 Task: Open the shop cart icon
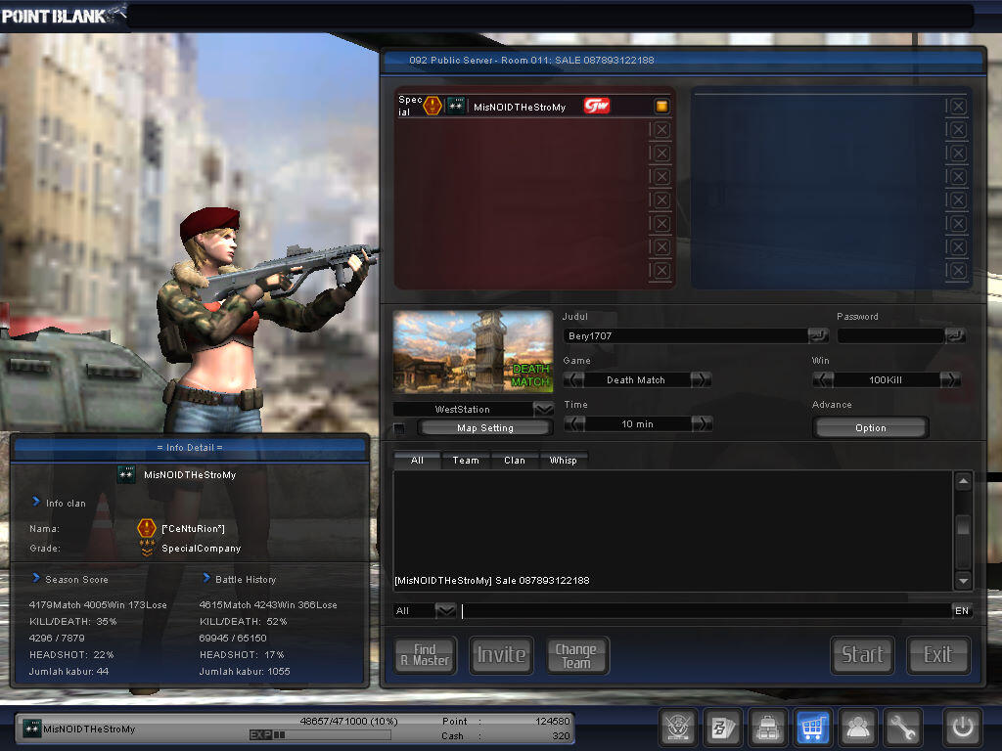[812, 728]
